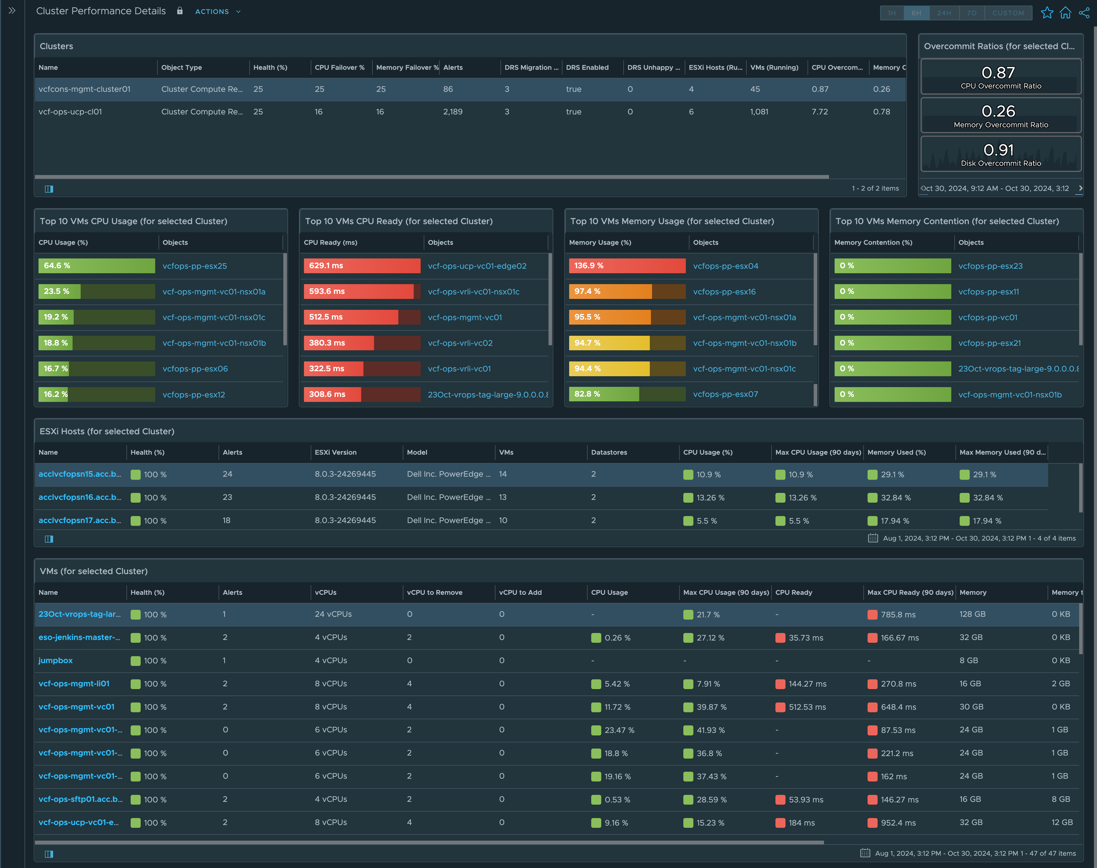
Task: Select the CUSTOM time range option
Action: 1008,13
